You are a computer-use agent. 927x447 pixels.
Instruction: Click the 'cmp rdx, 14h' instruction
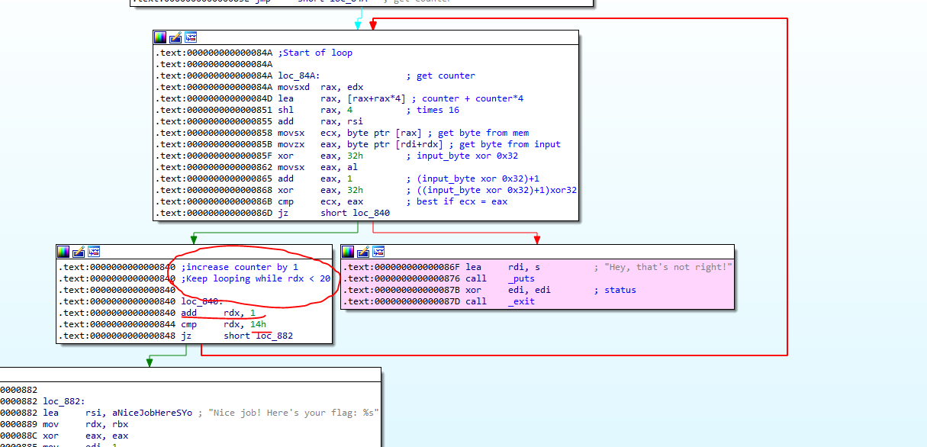pos(224,324)
